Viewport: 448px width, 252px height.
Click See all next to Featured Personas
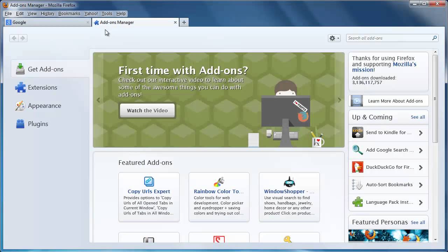(418, 222)
